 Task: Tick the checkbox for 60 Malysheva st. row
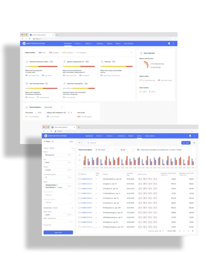coord(79,208)
